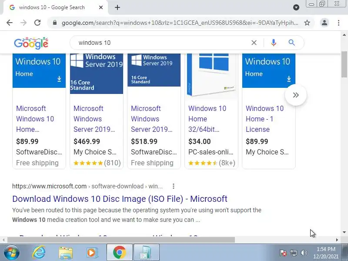Click the Google logo

point(31,43)
